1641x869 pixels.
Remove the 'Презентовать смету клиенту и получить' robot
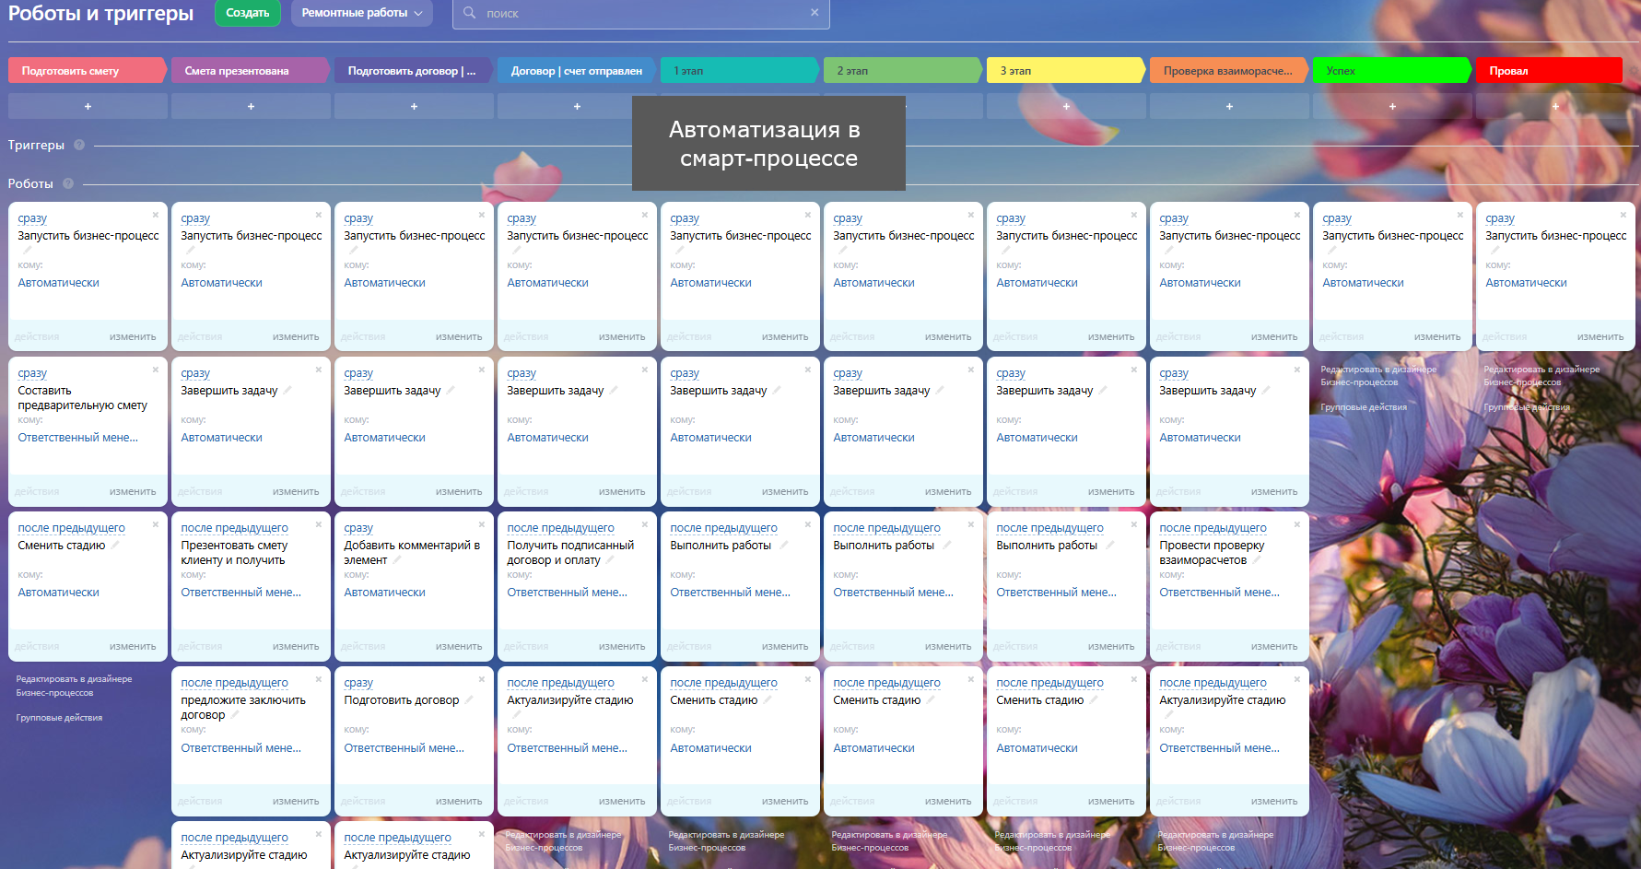coord(319,524)
